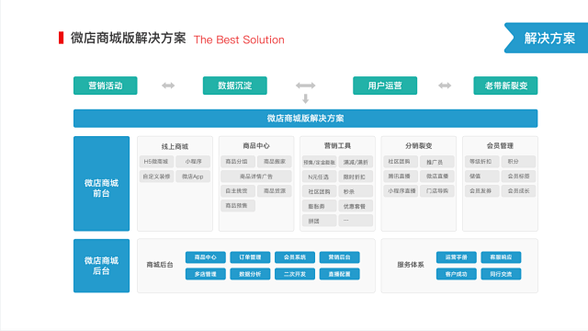Click the 微店App chip under 线上商城
Screen dimensions: 588x331
(x=193, y=177)
